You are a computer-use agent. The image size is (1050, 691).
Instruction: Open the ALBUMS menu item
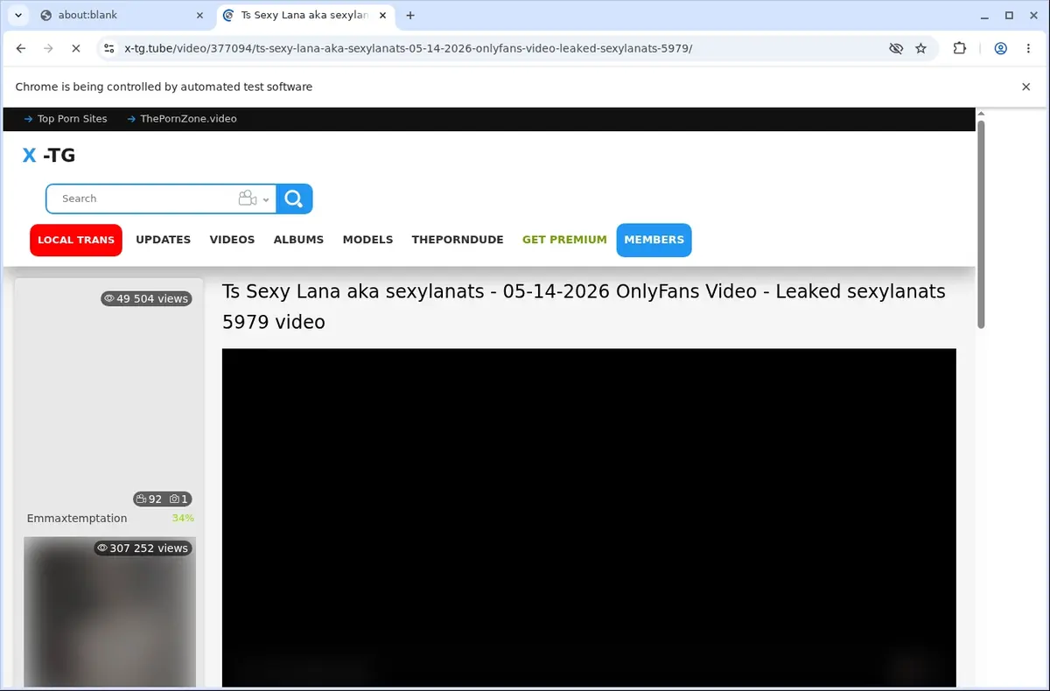(x=298, y=240)
